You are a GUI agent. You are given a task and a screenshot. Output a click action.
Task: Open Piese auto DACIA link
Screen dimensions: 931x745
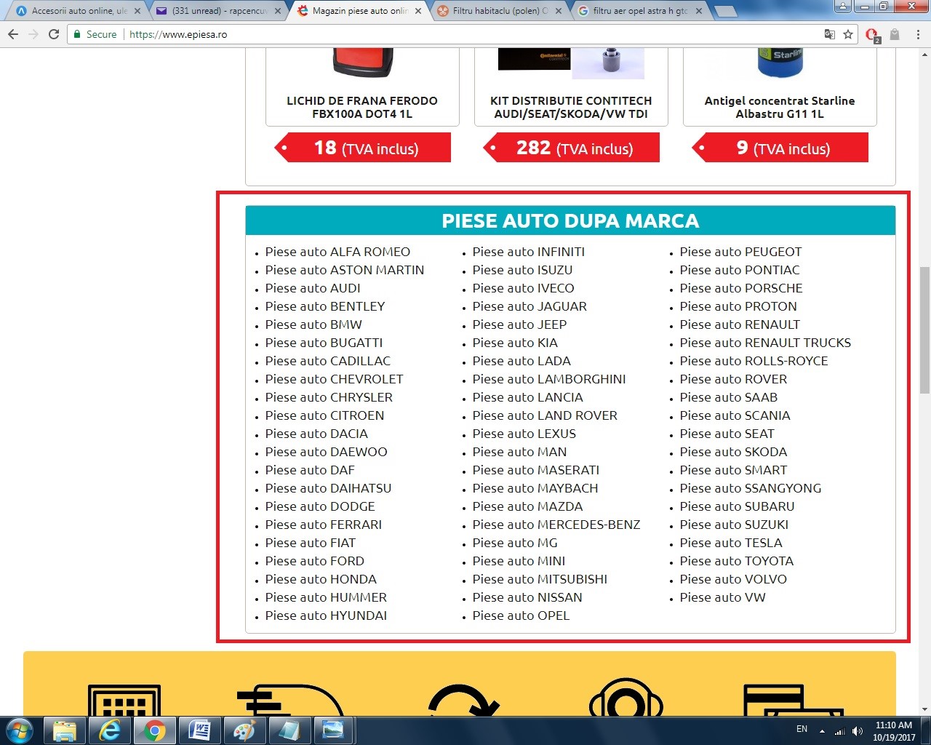[x=316, y=434]
